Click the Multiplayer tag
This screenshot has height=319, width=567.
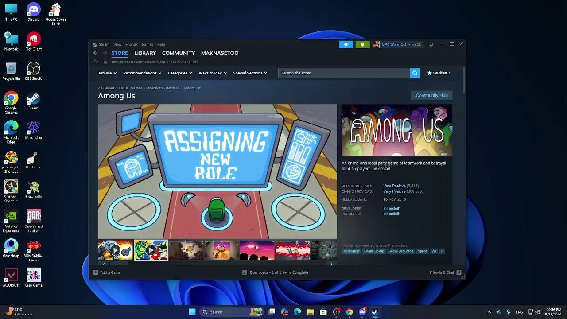[x=352, y=251]
